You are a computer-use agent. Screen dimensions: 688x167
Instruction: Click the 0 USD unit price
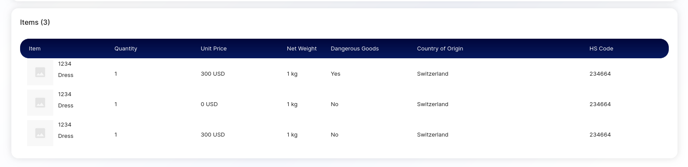point(209,104)
